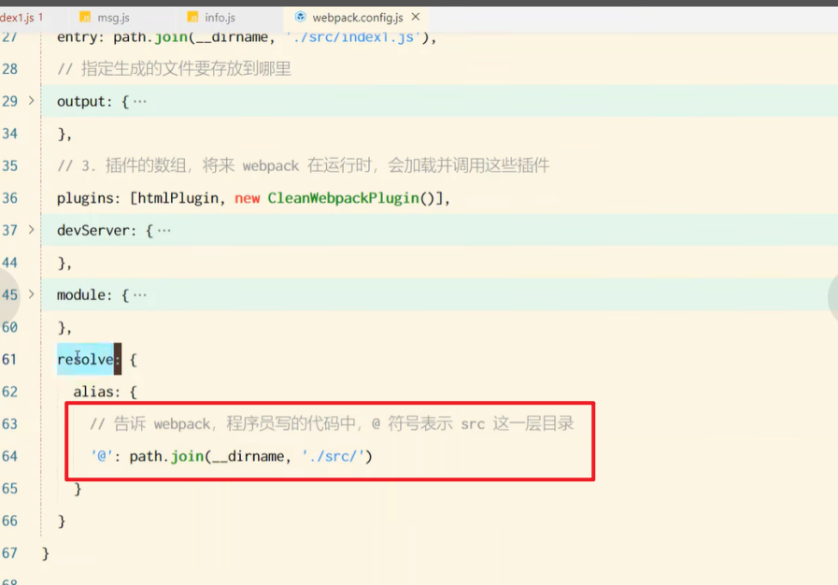Click the info.js file icon in tab
The height and width of the screenshot is (585, 838).
192,17
